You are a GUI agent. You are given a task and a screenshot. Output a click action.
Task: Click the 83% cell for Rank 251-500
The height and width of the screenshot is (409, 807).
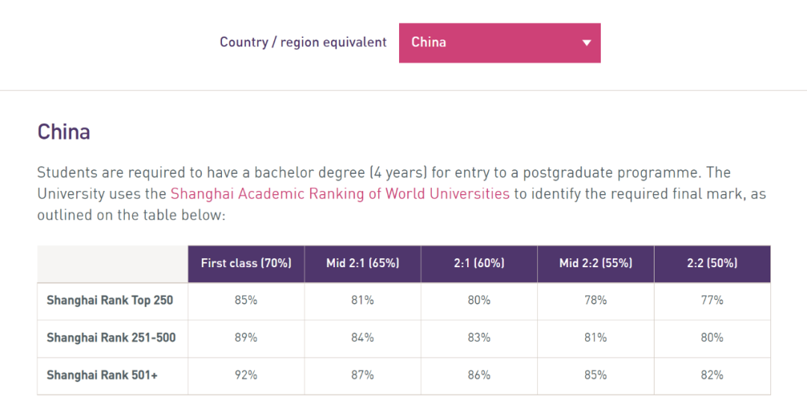pos(479,337)
